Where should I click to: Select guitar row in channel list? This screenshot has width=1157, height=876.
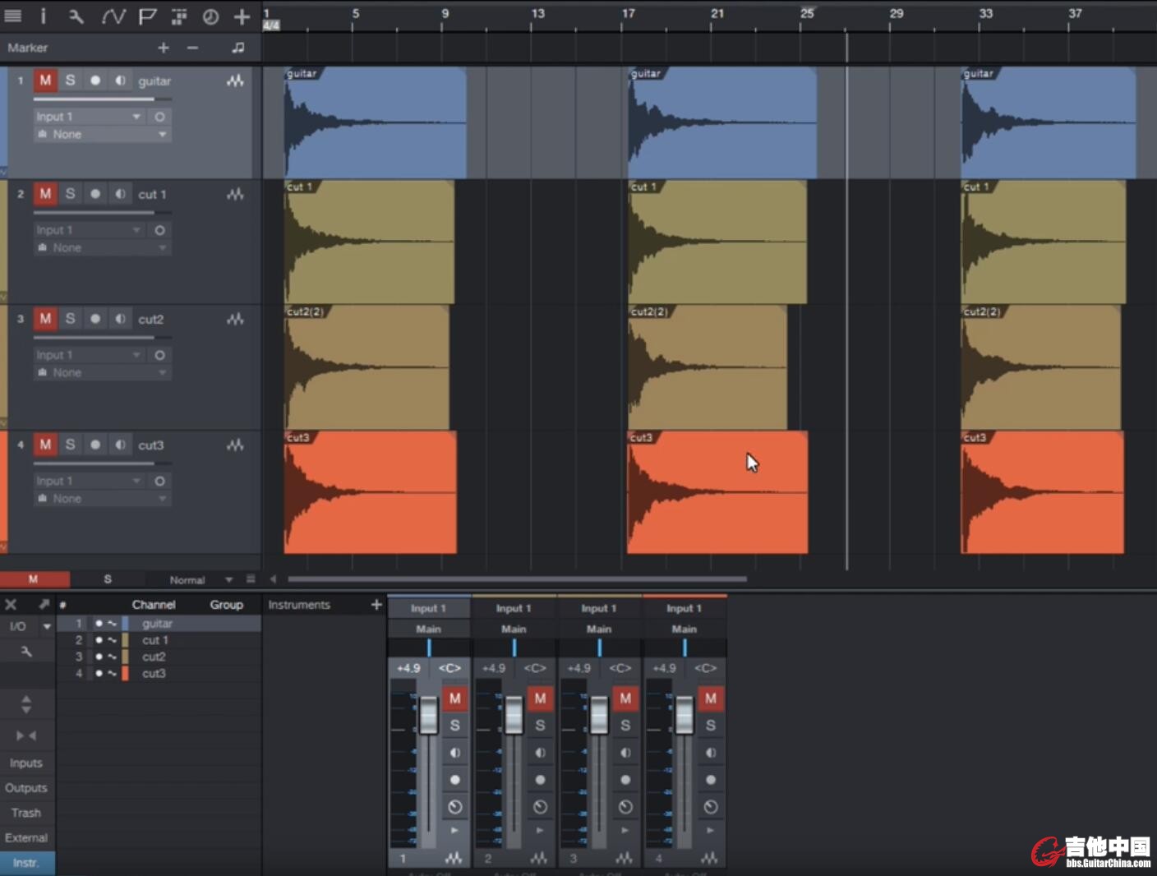(159, 624)
